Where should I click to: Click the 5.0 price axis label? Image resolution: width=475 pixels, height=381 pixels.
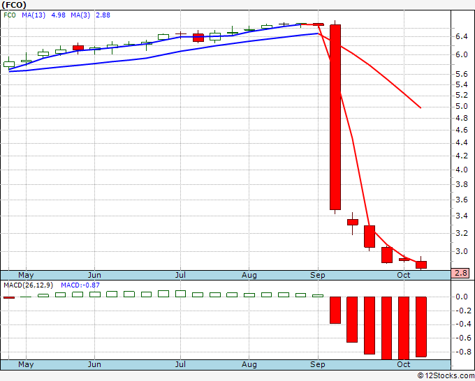[x=462, y=106]
